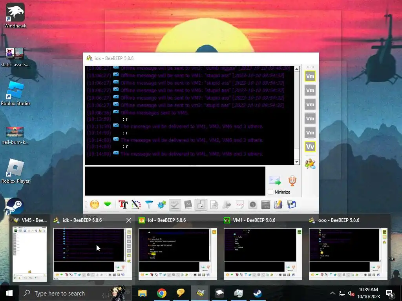This screenshot has width=402, height=301.
Task: Switch to the VM1 - BeeBEEP 5.8.6 preview
Action: [x=263, y=254]
